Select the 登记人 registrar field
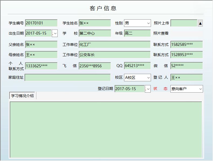The image size is (213, 161). tap(187, 78)
